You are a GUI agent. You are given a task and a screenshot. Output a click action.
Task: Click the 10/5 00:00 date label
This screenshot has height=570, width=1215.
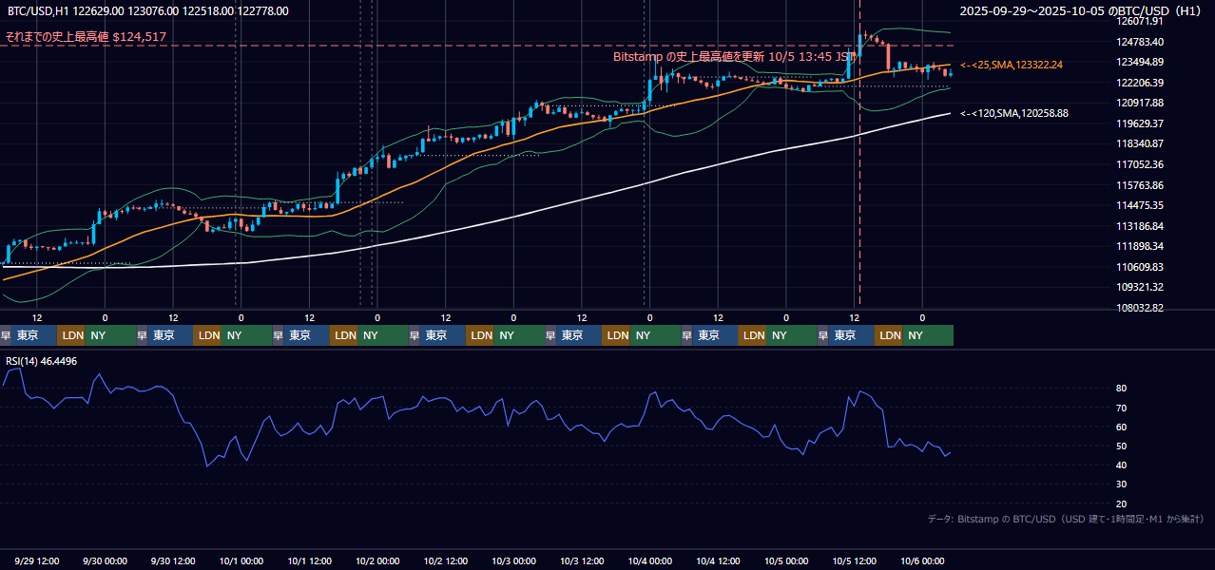(x=786, y=561)
